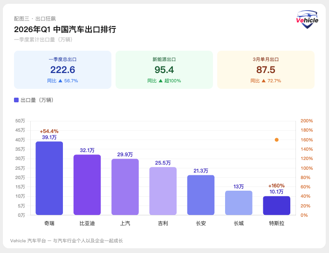This screenshot has width=329, height=253.
Task: Toggle the 出口量 legend purple square
Action: (x=16, y=100)
